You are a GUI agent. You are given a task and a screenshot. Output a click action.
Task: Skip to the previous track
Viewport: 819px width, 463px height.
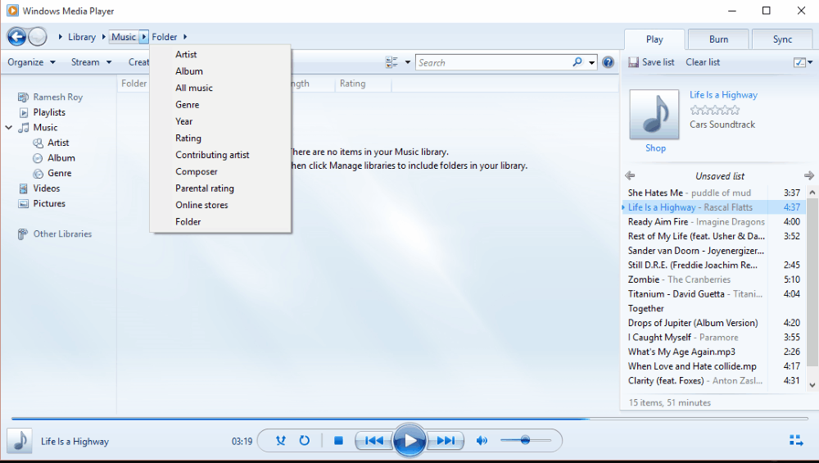(x=373, y=441)
